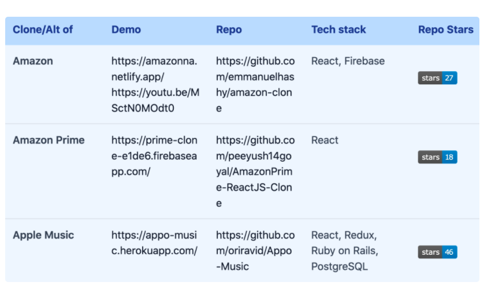Viewport: 495px width, 293px height.
Task: Open the emmanuelhashy/amazon-clone GitHub repo link
Action: tap(255, 84)
